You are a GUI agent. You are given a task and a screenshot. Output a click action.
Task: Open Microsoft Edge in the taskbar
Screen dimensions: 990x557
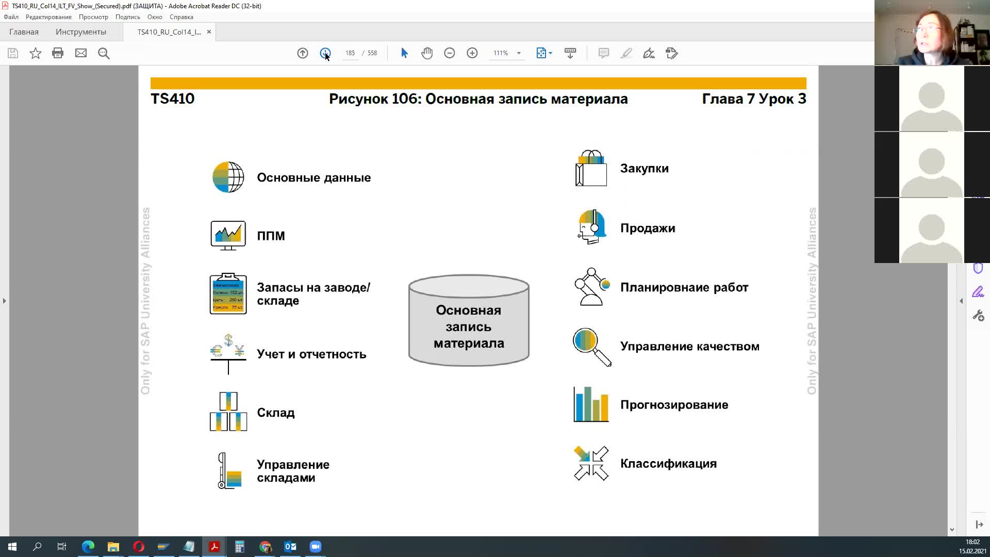point(88,547)
